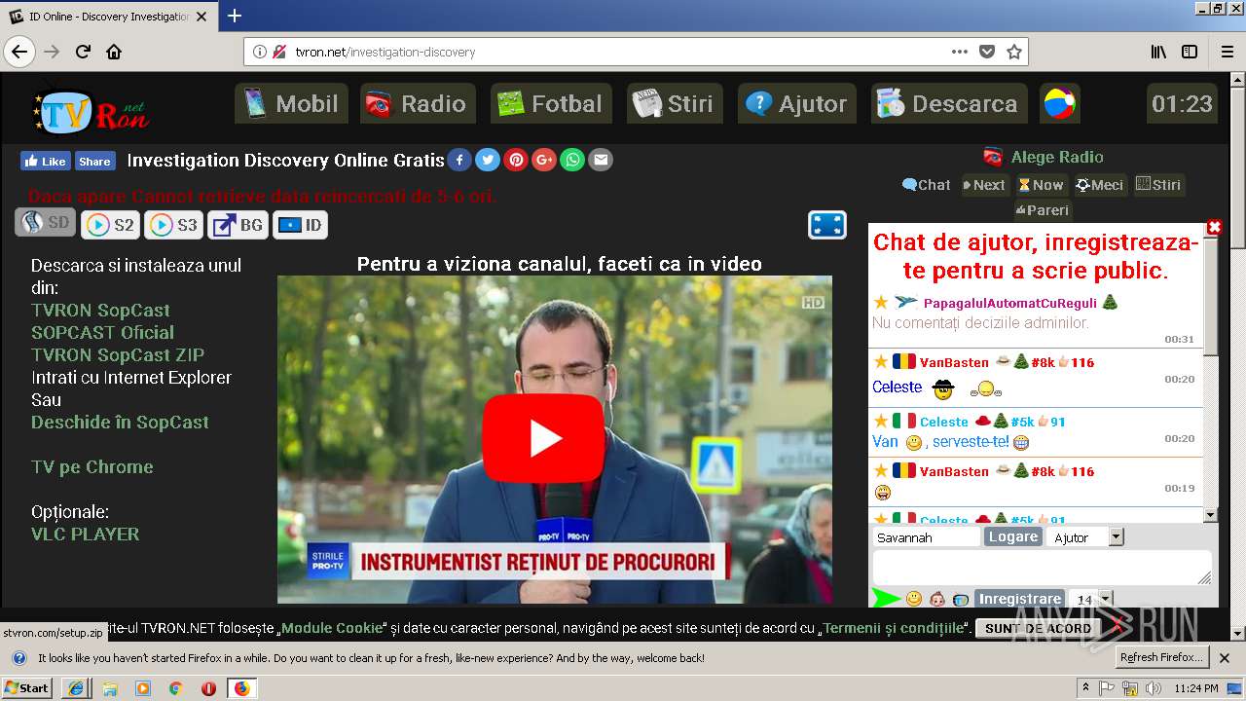The width and height of the screenshot is (1246, 701).
Task: Open SOPCAST Oficial link
Action: [x=102, y=332]
